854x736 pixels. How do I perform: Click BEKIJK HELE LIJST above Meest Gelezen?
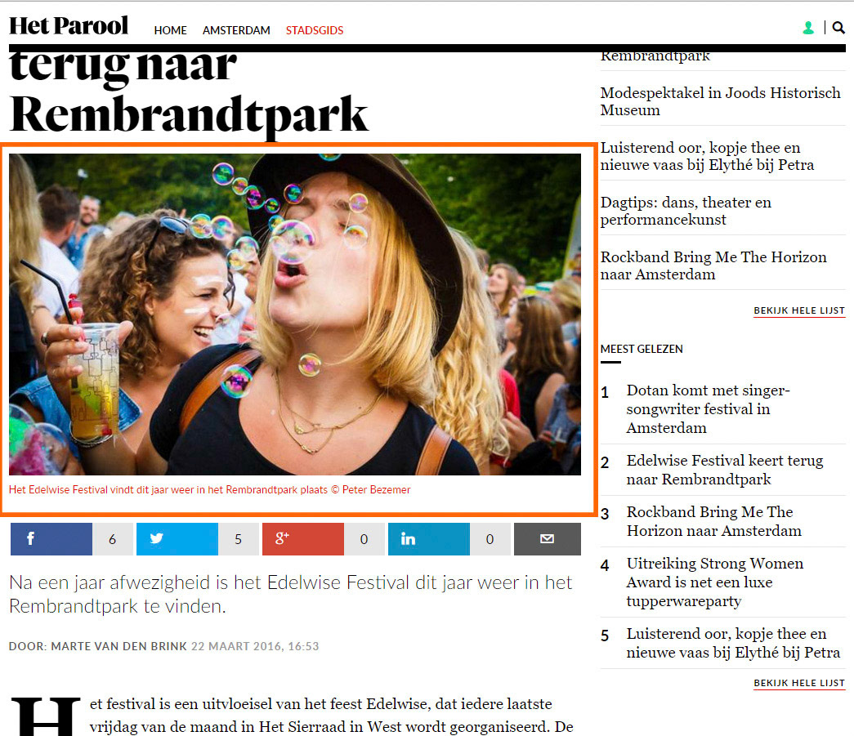pyautogui.click(x=799, y=311)
